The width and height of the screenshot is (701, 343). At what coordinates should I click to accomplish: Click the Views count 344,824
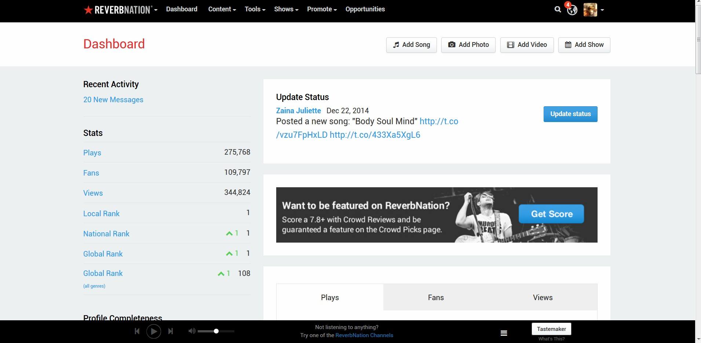click(x=237, y=192)
